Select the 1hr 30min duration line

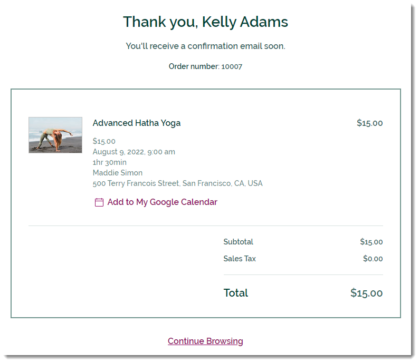[110, 162]
